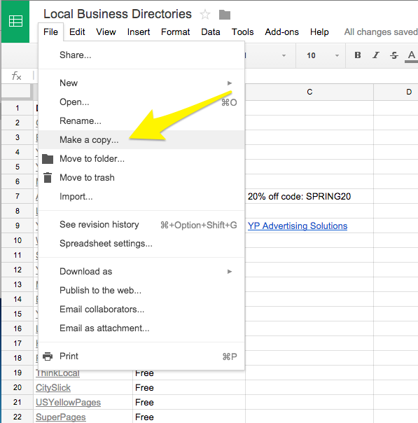
Task: Select Rename... in the File menu
Action: point(141,121)
